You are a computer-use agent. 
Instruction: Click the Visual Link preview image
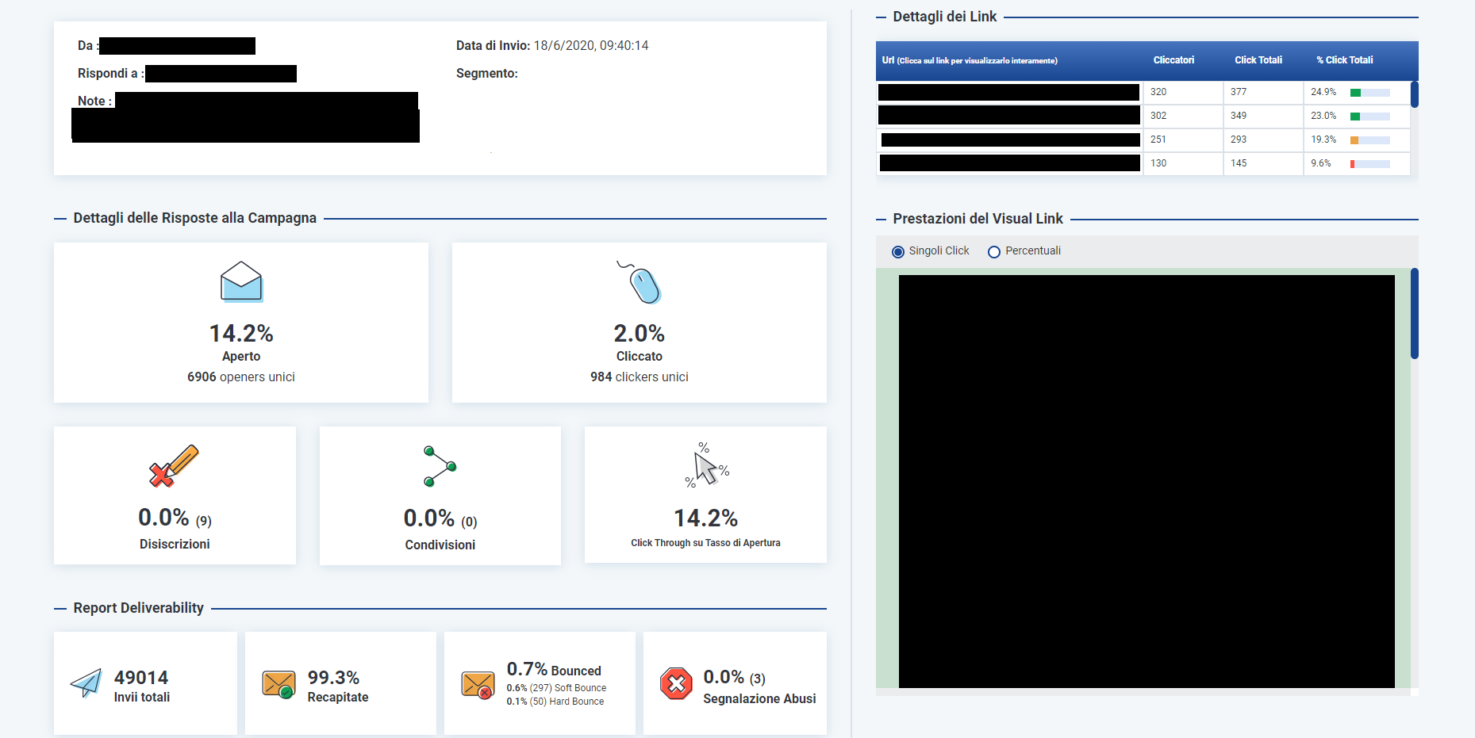1147,481
